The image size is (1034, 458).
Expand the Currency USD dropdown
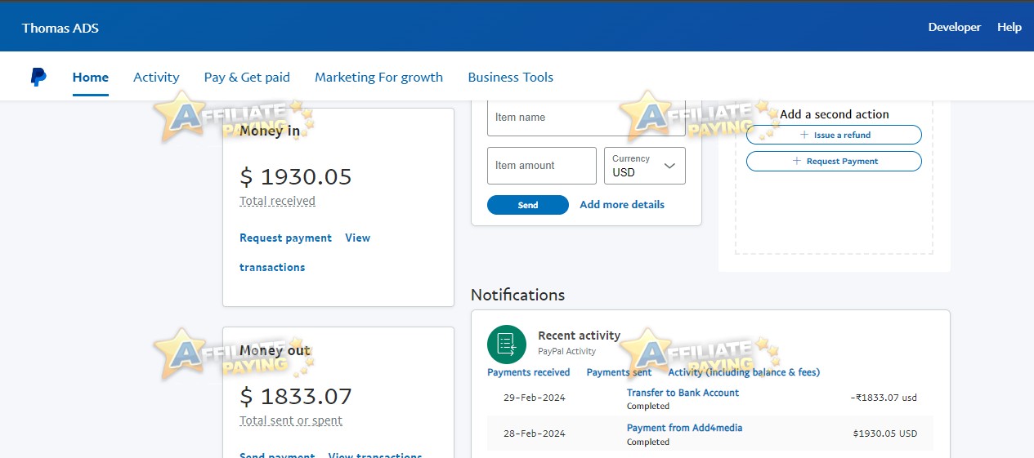coord(644,166)
